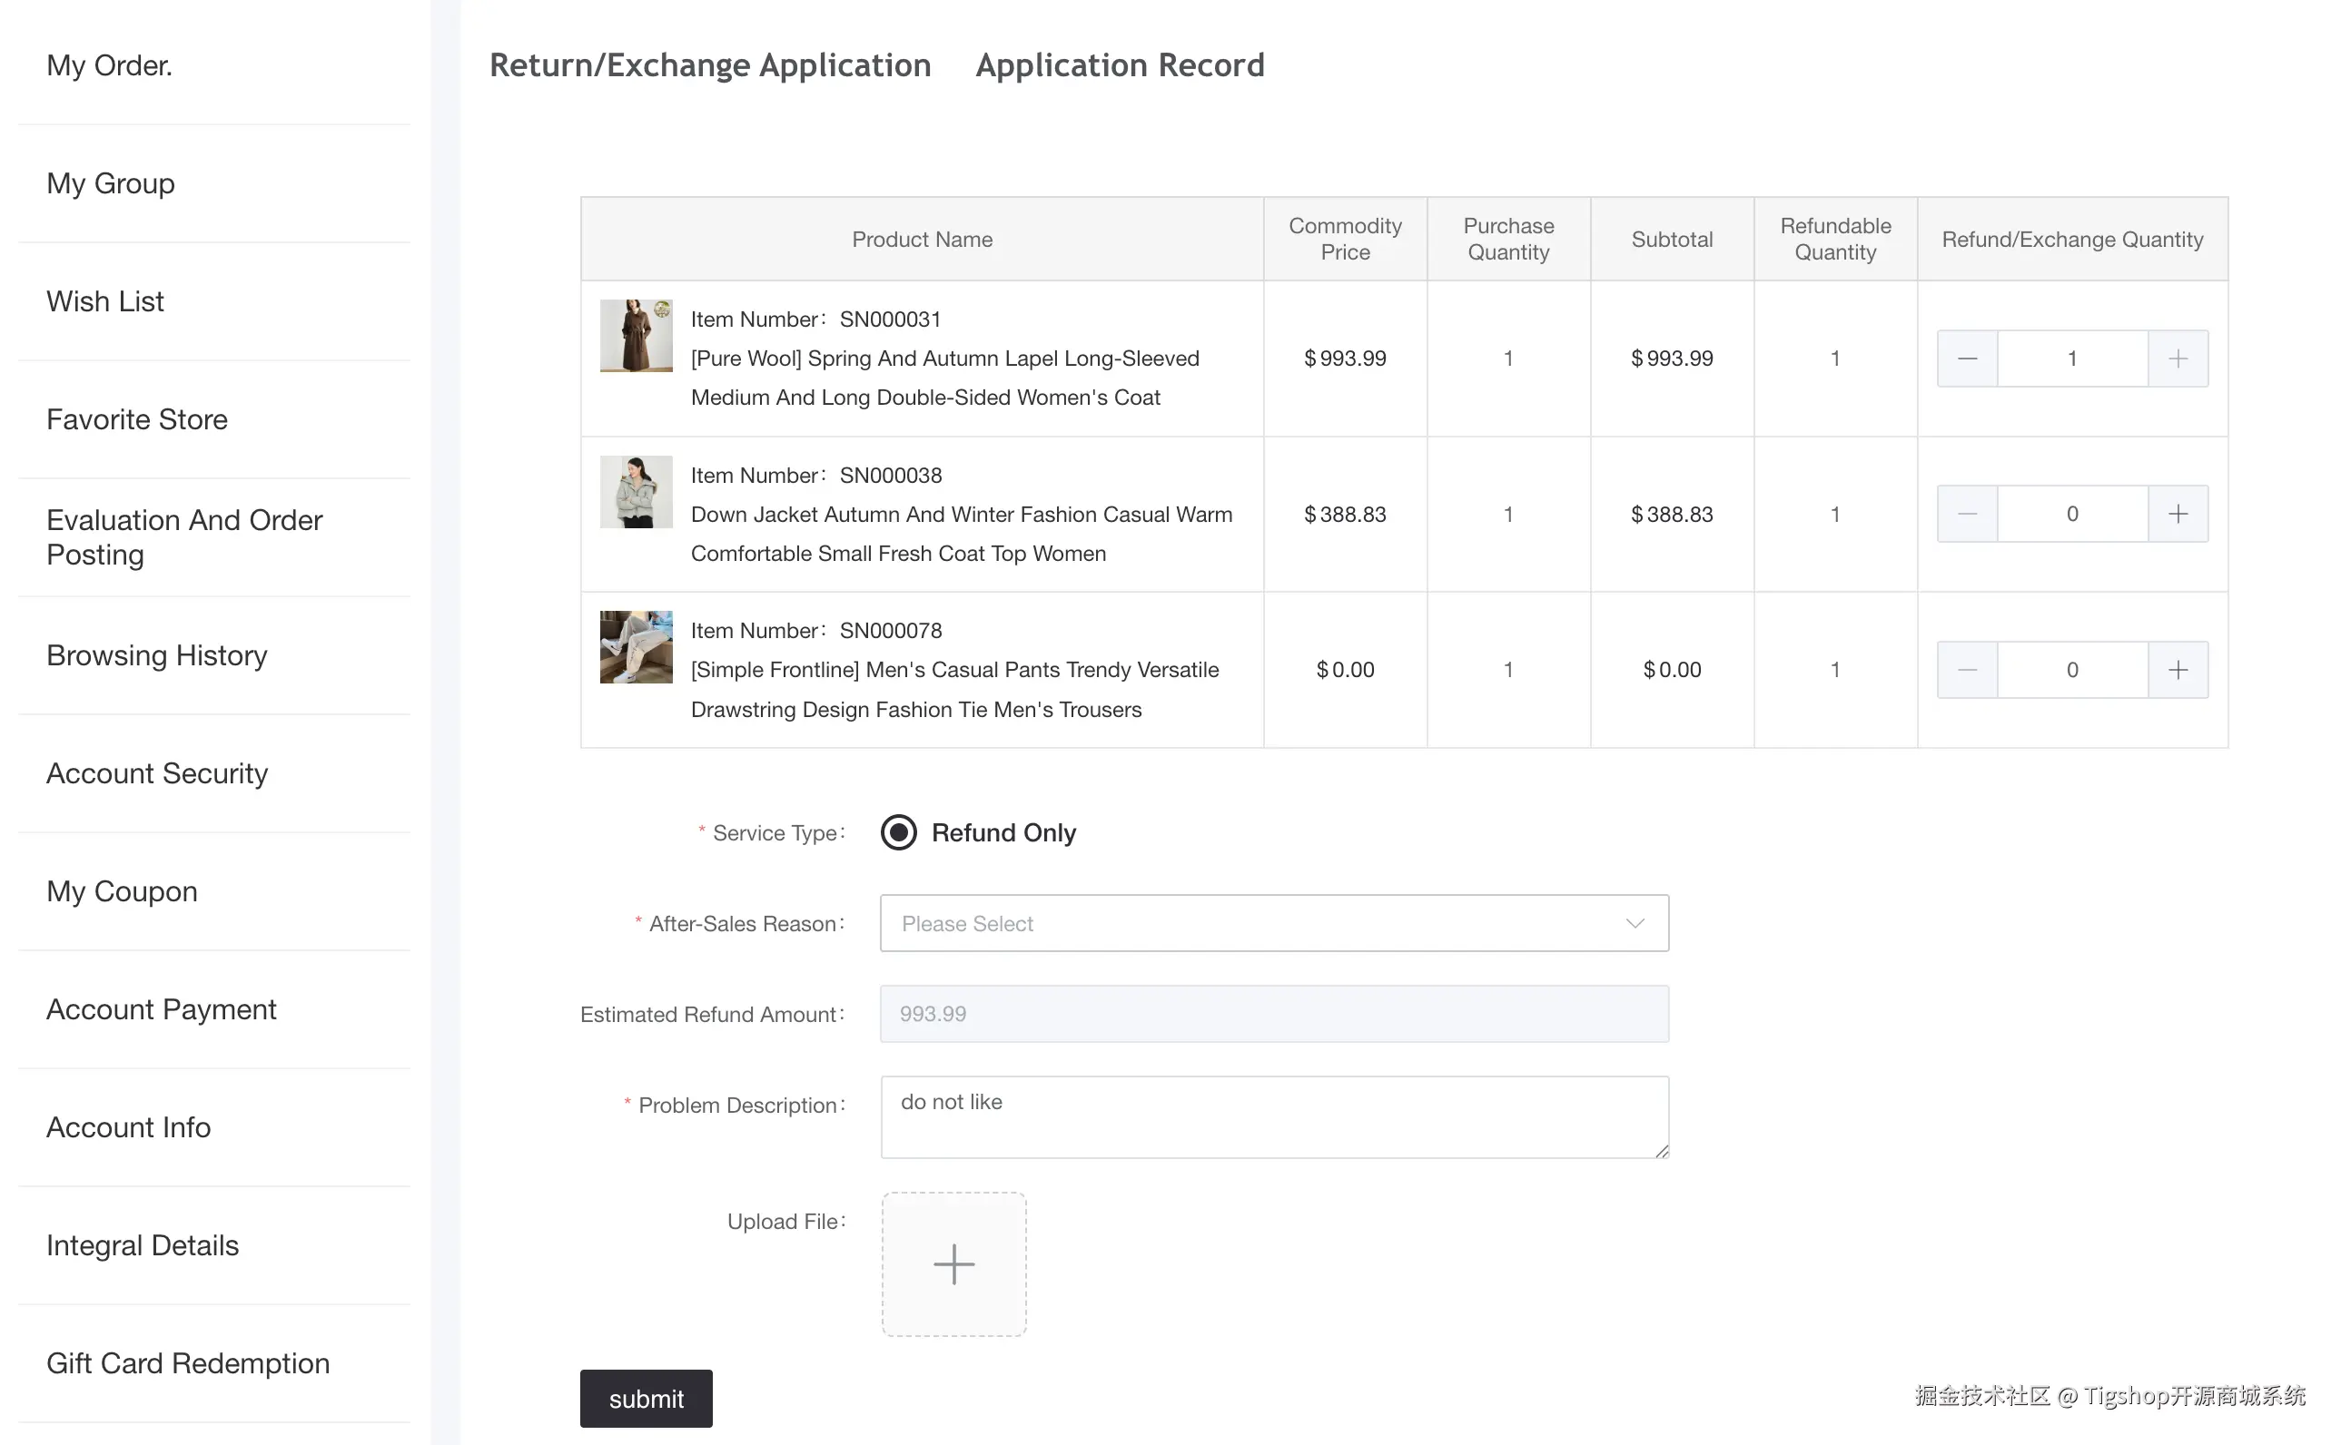Click minus icon for Men's Casual Pants quantity
Viewport: 2341px width, 1445px height.
pos(1966,670)
